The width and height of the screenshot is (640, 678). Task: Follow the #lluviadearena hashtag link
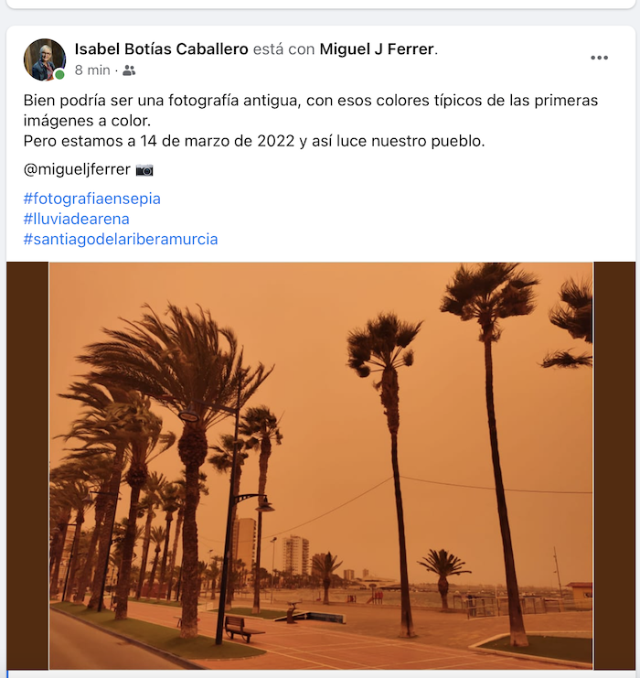click(x=76, y=219)
